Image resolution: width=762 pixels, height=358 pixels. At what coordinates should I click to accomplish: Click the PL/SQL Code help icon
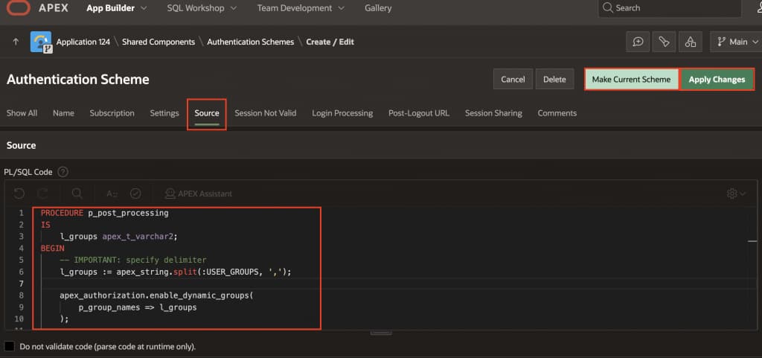click(x=63, y=172)
